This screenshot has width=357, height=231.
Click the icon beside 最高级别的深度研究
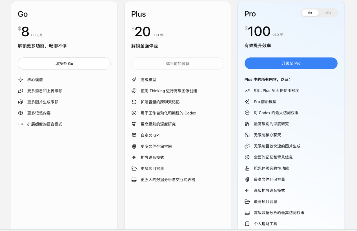247,124
